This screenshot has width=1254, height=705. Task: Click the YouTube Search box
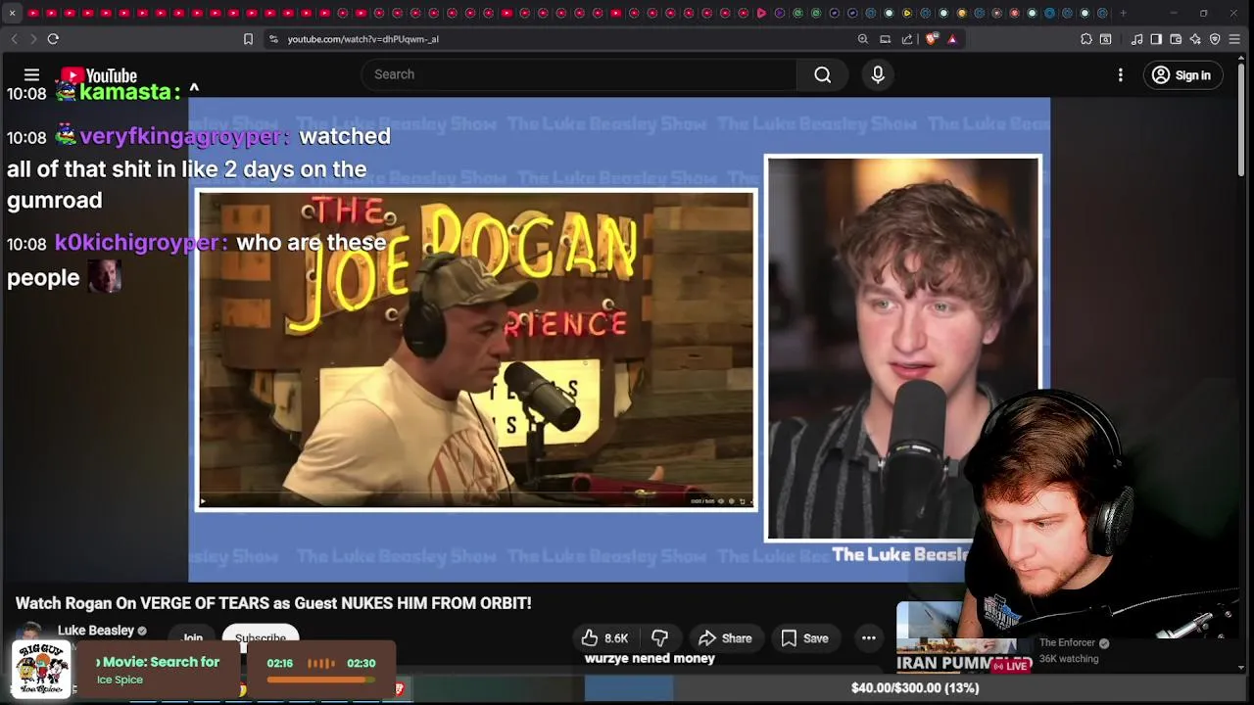click(x=578, y=74)
